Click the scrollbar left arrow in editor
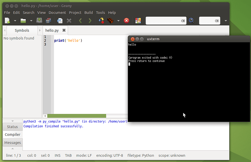Viewport: 251px width, 162px height. pyautogui.click(x=45, y=116)
